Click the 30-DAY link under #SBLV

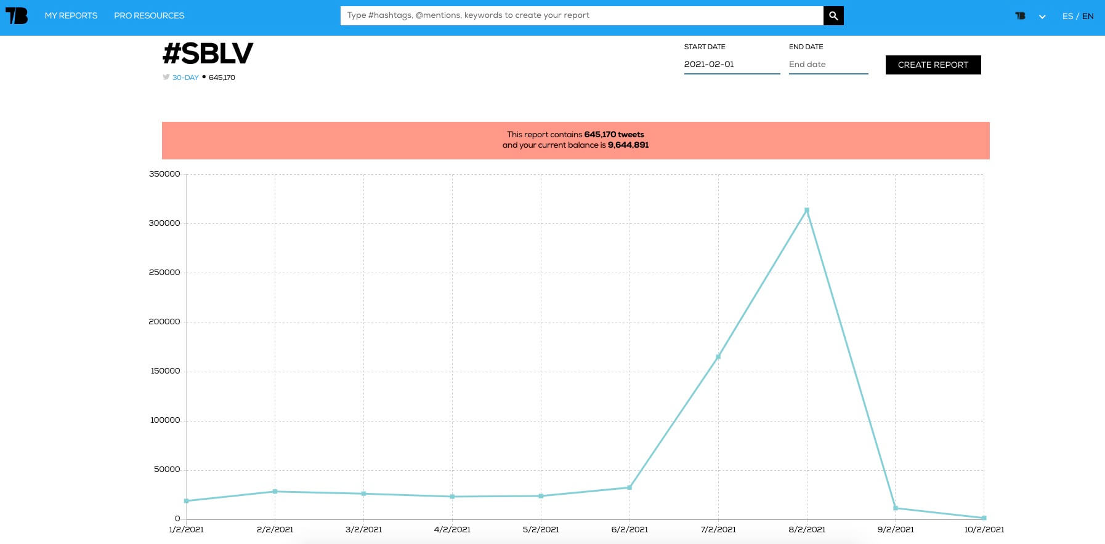[x=185, y=78]
